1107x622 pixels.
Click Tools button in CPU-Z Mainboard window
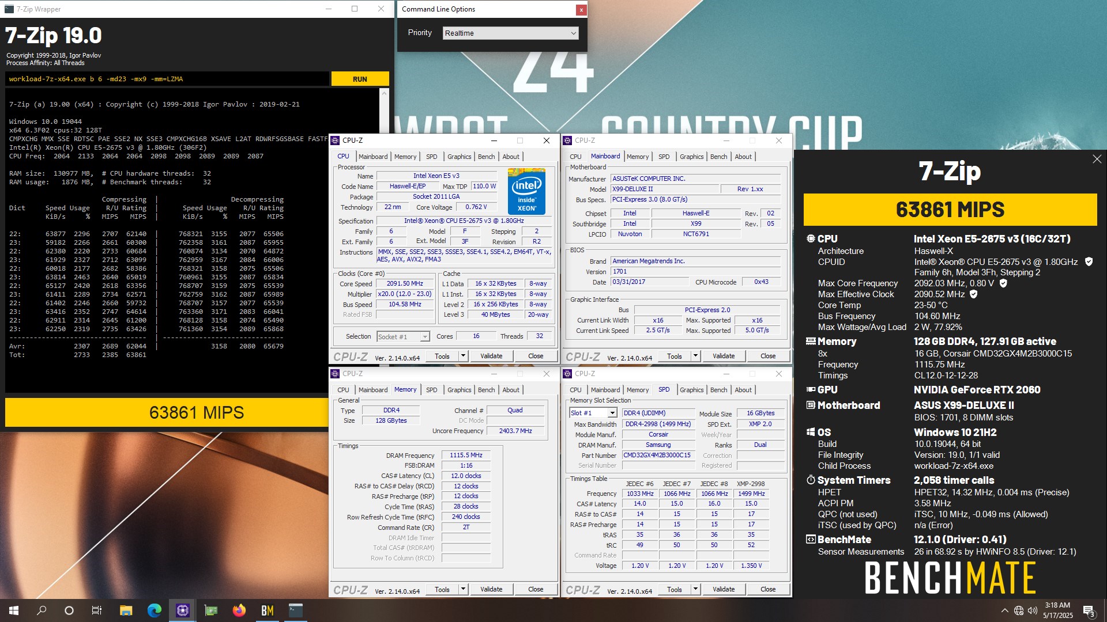pos(675,356)
